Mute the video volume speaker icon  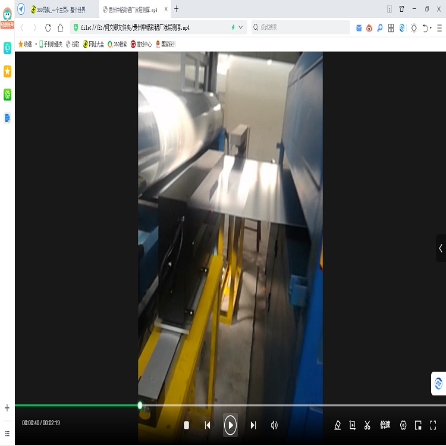tap(274, 425)
